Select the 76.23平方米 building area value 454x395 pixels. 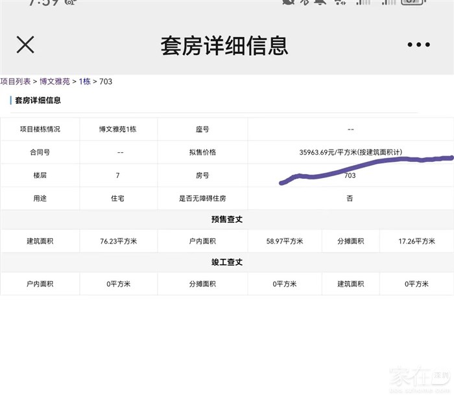[118, 242]
